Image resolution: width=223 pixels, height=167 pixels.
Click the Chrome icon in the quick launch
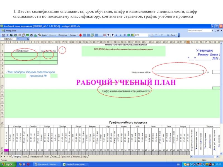pyautogui.click(x=20, y=164)
